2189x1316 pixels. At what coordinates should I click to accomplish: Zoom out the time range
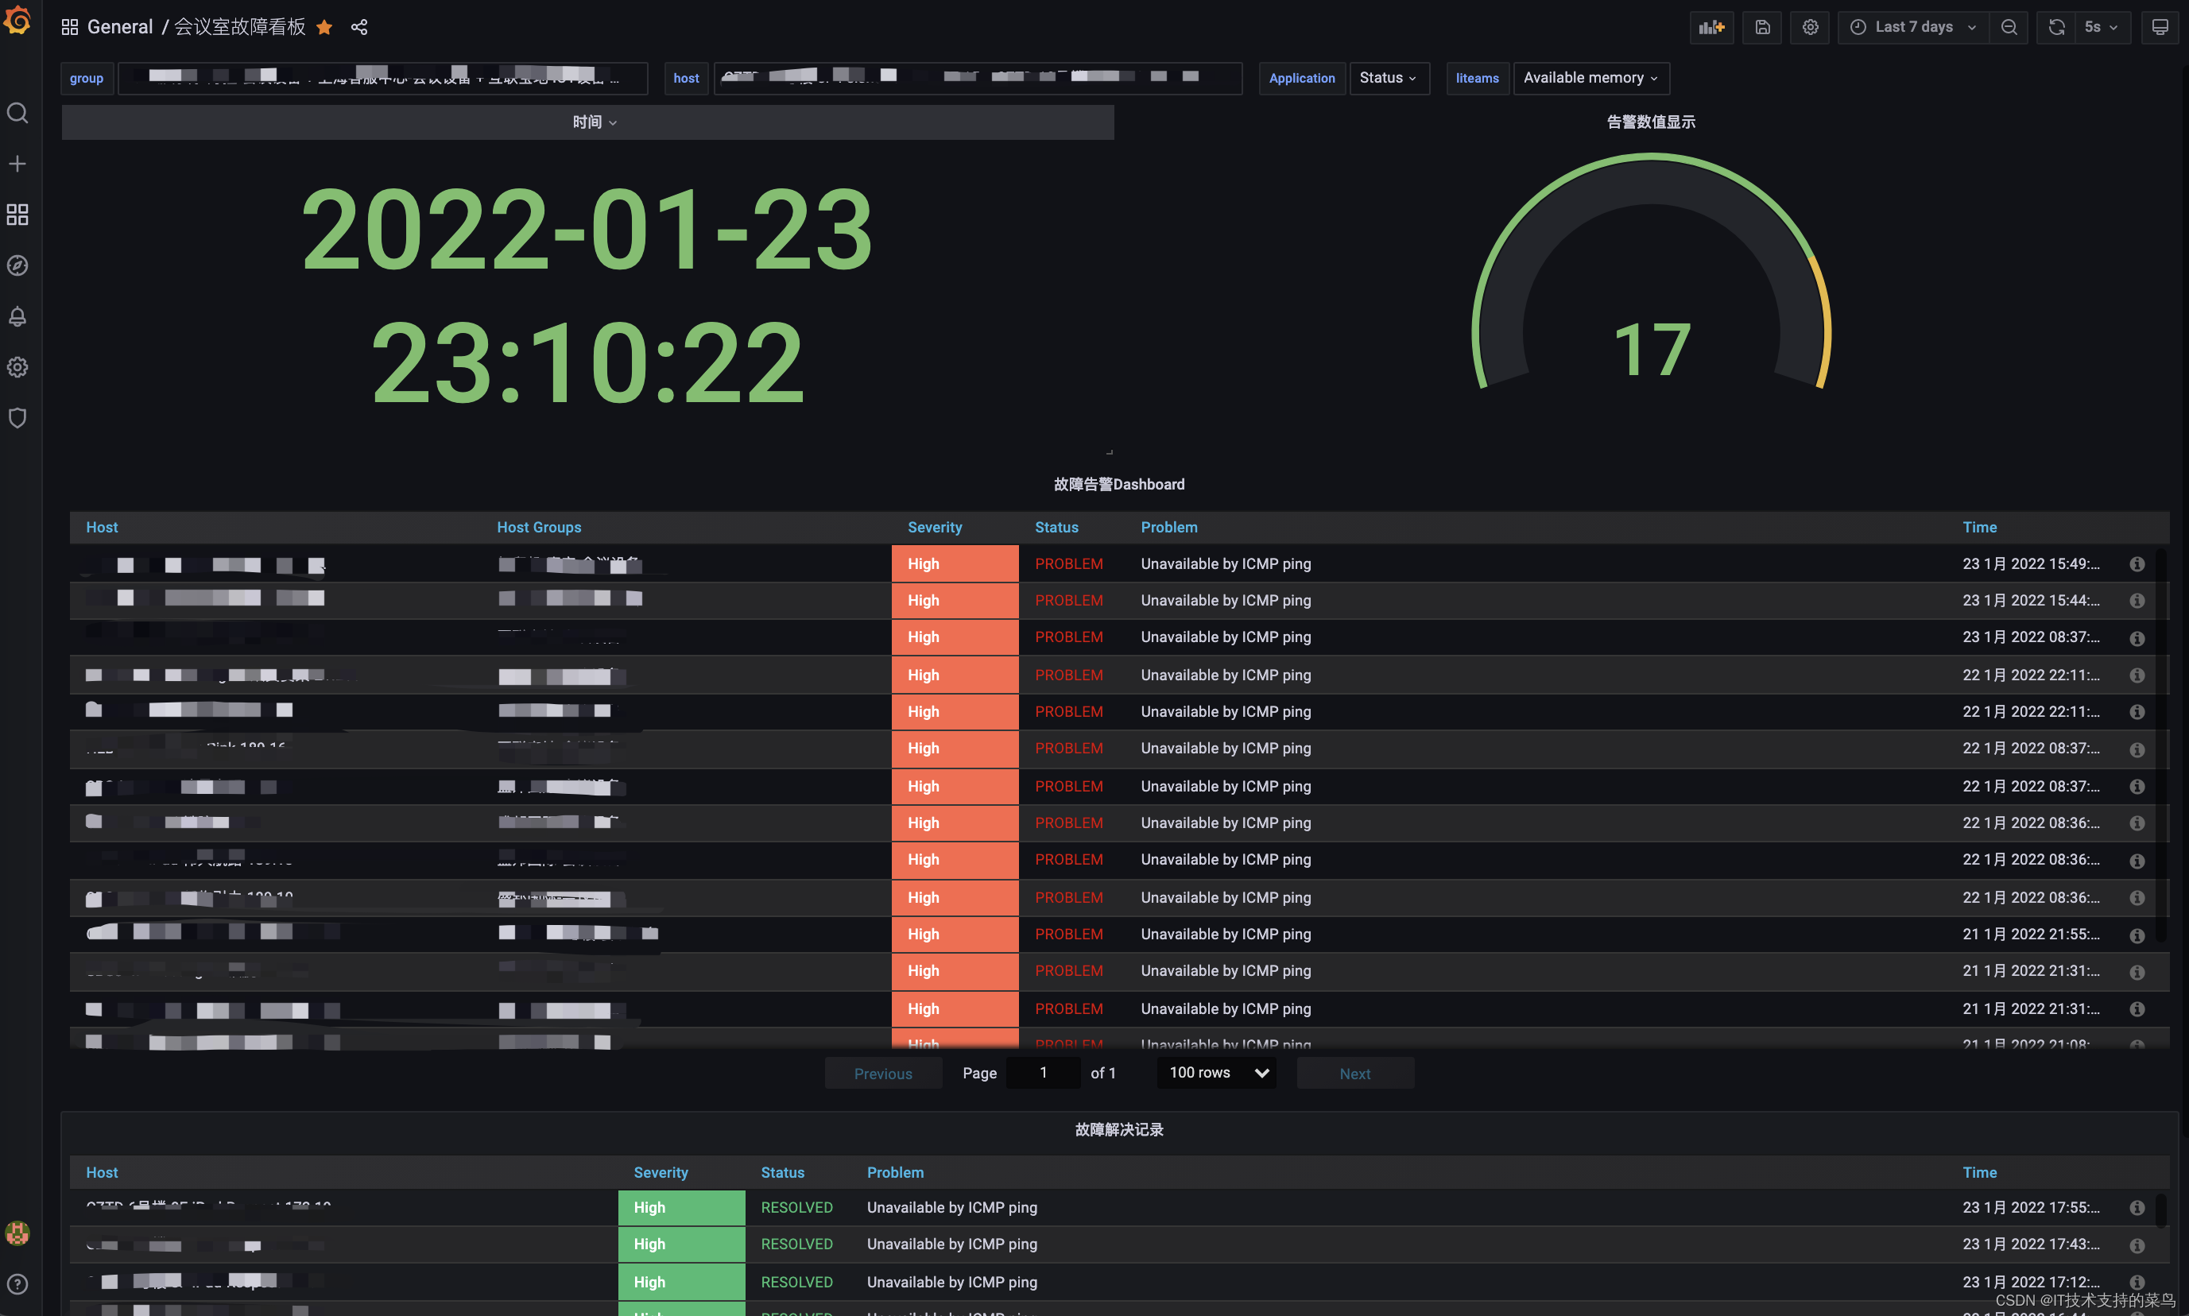point(2009,28)
